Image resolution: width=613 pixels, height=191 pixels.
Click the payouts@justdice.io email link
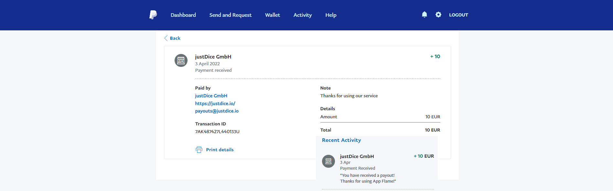point(217,111)
